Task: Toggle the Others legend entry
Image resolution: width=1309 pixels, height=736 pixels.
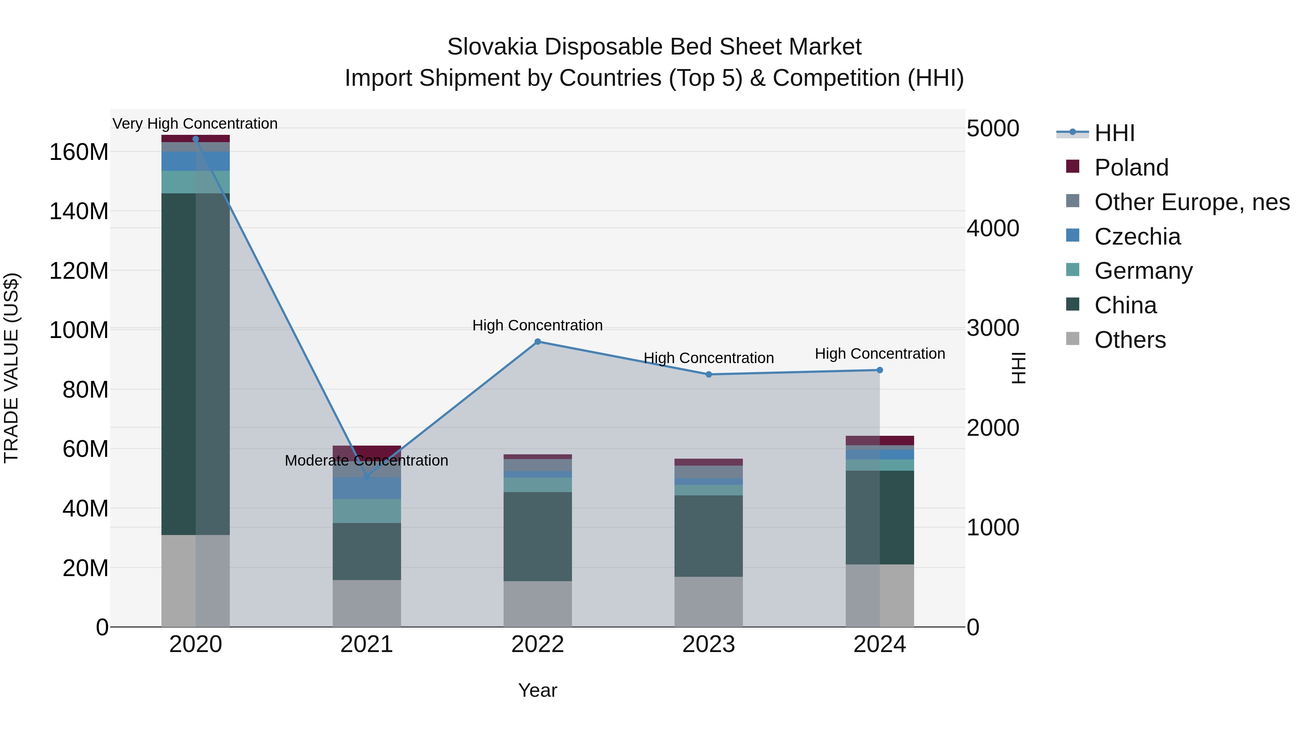Action: (1116, 340)
